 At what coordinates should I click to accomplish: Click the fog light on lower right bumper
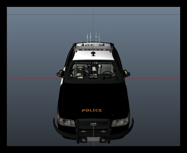103,140
